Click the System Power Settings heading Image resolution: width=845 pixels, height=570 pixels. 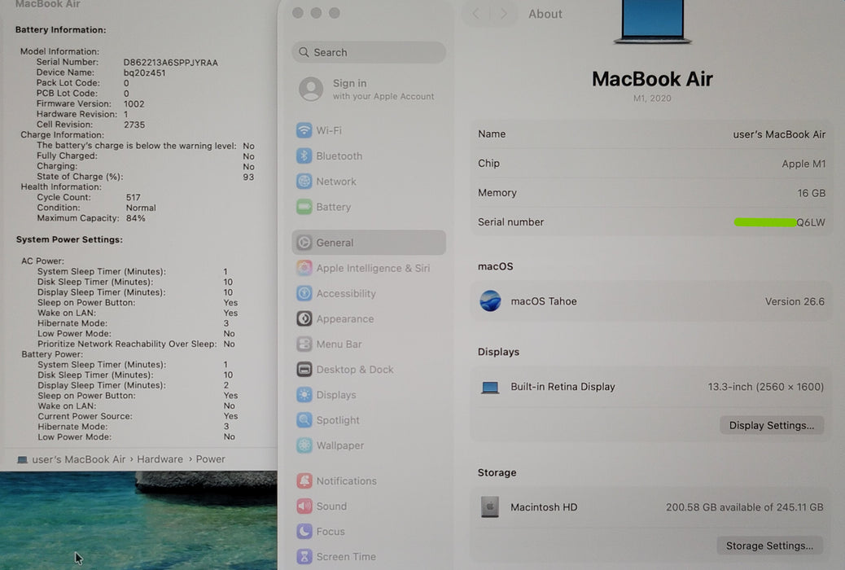coord(69,239)
